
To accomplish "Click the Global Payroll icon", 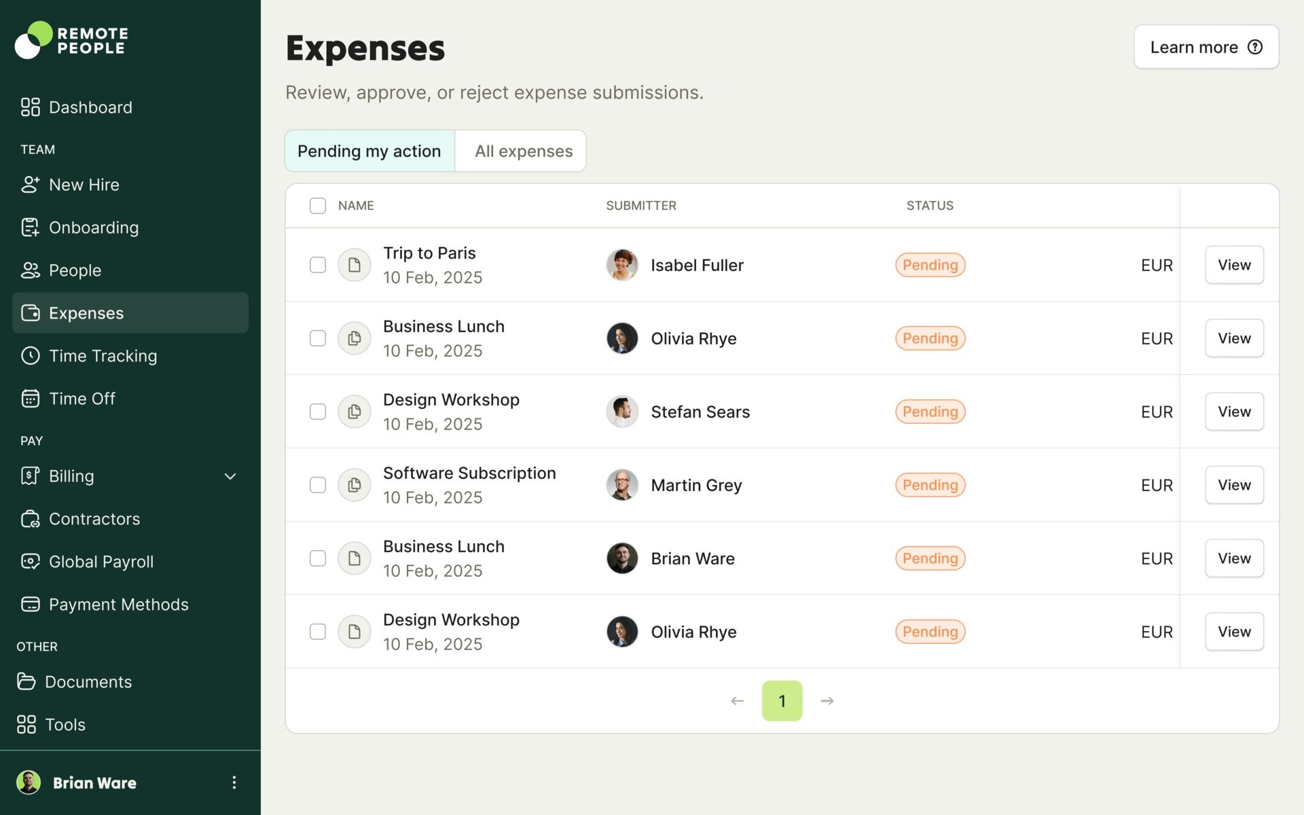I will (x=30, y=562).
